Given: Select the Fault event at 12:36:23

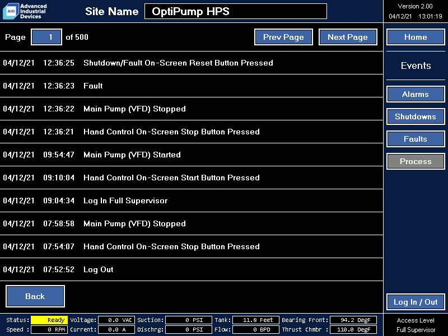Looking at the screenshot, I should pyautogui.click(x=192, y=86).
